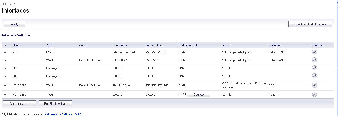
Task: Click the Apply button
Action: [15, 24]
